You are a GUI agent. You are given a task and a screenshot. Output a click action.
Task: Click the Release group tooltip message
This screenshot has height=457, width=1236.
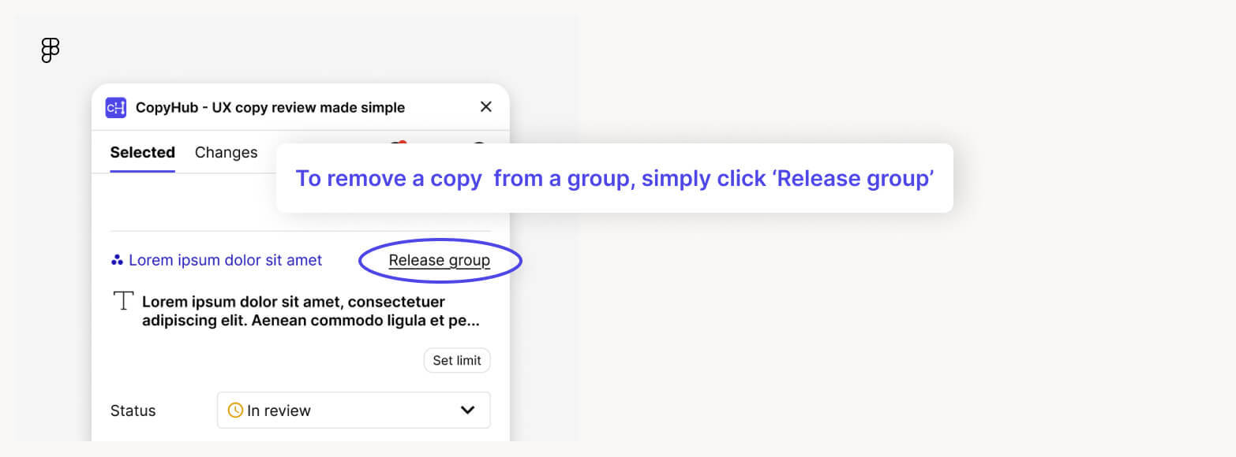point(615,178)
